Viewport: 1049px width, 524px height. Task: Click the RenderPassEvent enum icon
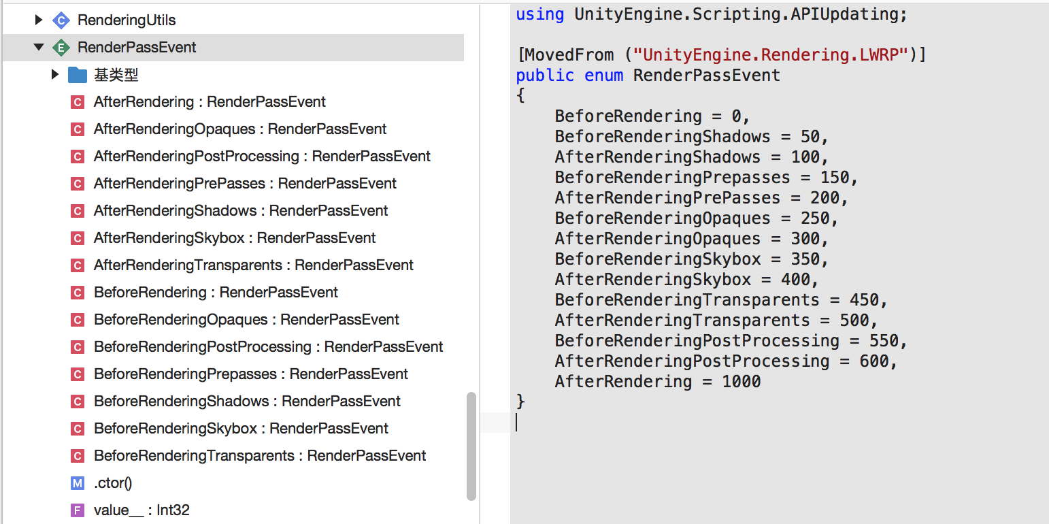tap(61, 48)
